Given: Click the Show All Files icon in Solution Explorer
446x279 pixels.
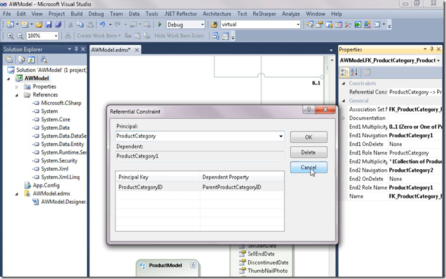Looking at the screenshot, I should 22,60.
